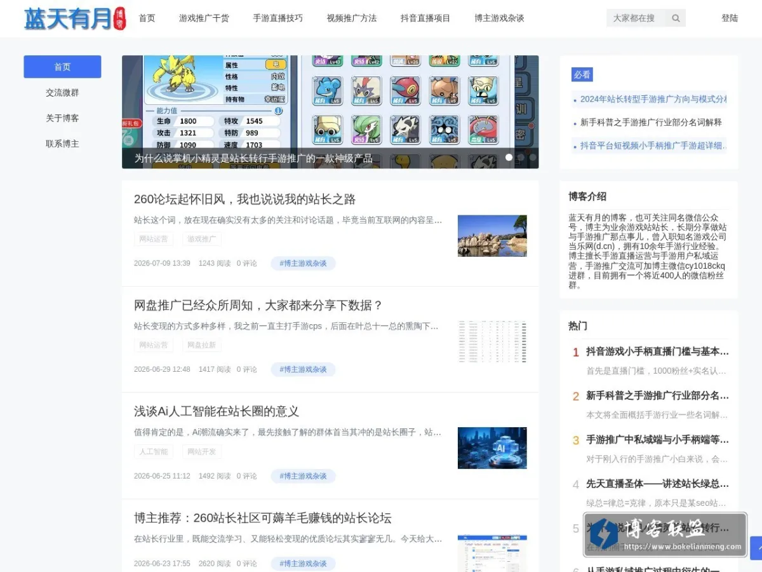The height and width of the screenshot is (572, 762).
Task: Click the date 2026-06-29 12:48
Action: coord(162,369)
